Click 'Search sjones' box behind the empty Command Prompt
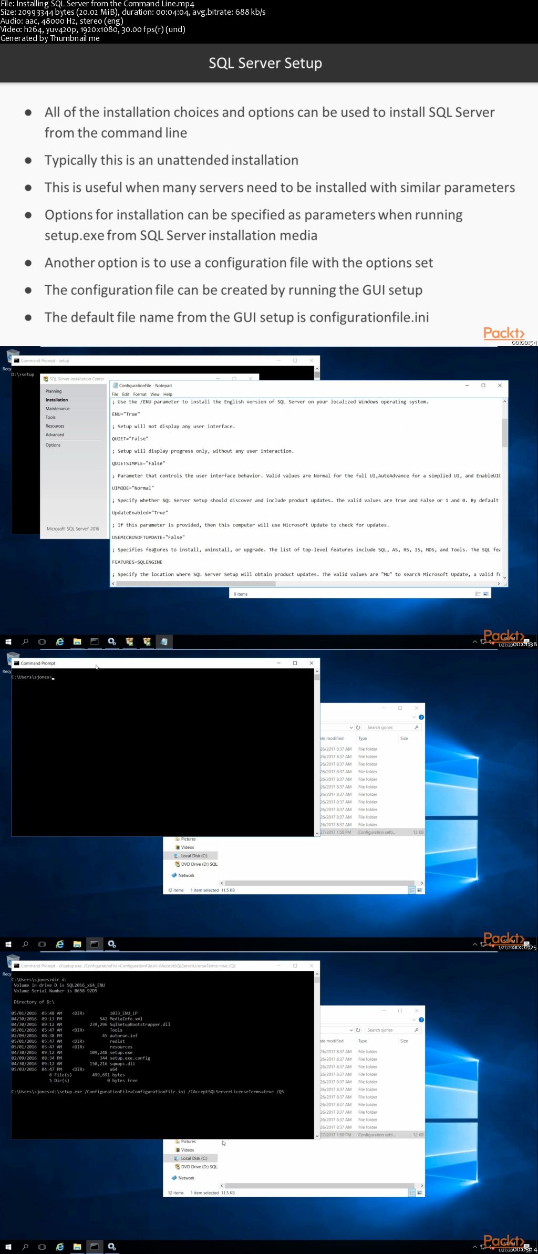 (x=393, y=728)
